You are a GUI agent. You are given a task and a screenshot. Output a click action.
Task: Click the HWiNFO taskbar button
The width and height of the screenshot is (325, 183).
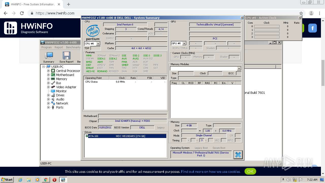tap(63, 180)
